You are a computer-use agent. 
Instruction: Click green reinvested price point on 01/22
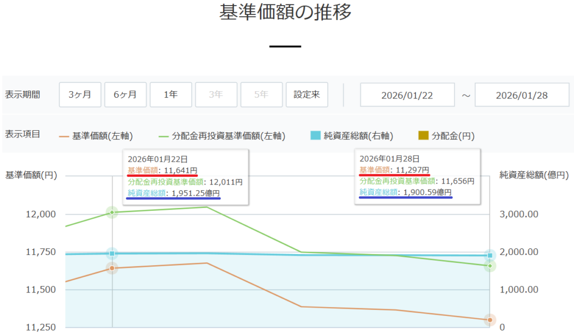pyautogui.click(x=112, y=213)
